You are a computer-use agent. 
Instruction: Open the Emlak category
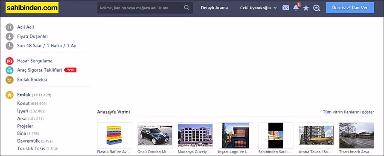(x=24, y=95)
